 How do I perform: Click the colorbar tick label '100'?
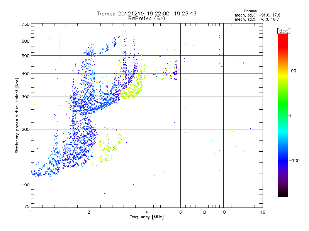click(x=292, y=71)
